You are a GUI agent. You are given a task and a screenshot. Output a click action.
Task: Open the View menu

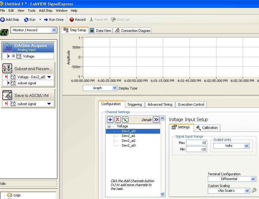pyautogui.click(x=21, y=11)
